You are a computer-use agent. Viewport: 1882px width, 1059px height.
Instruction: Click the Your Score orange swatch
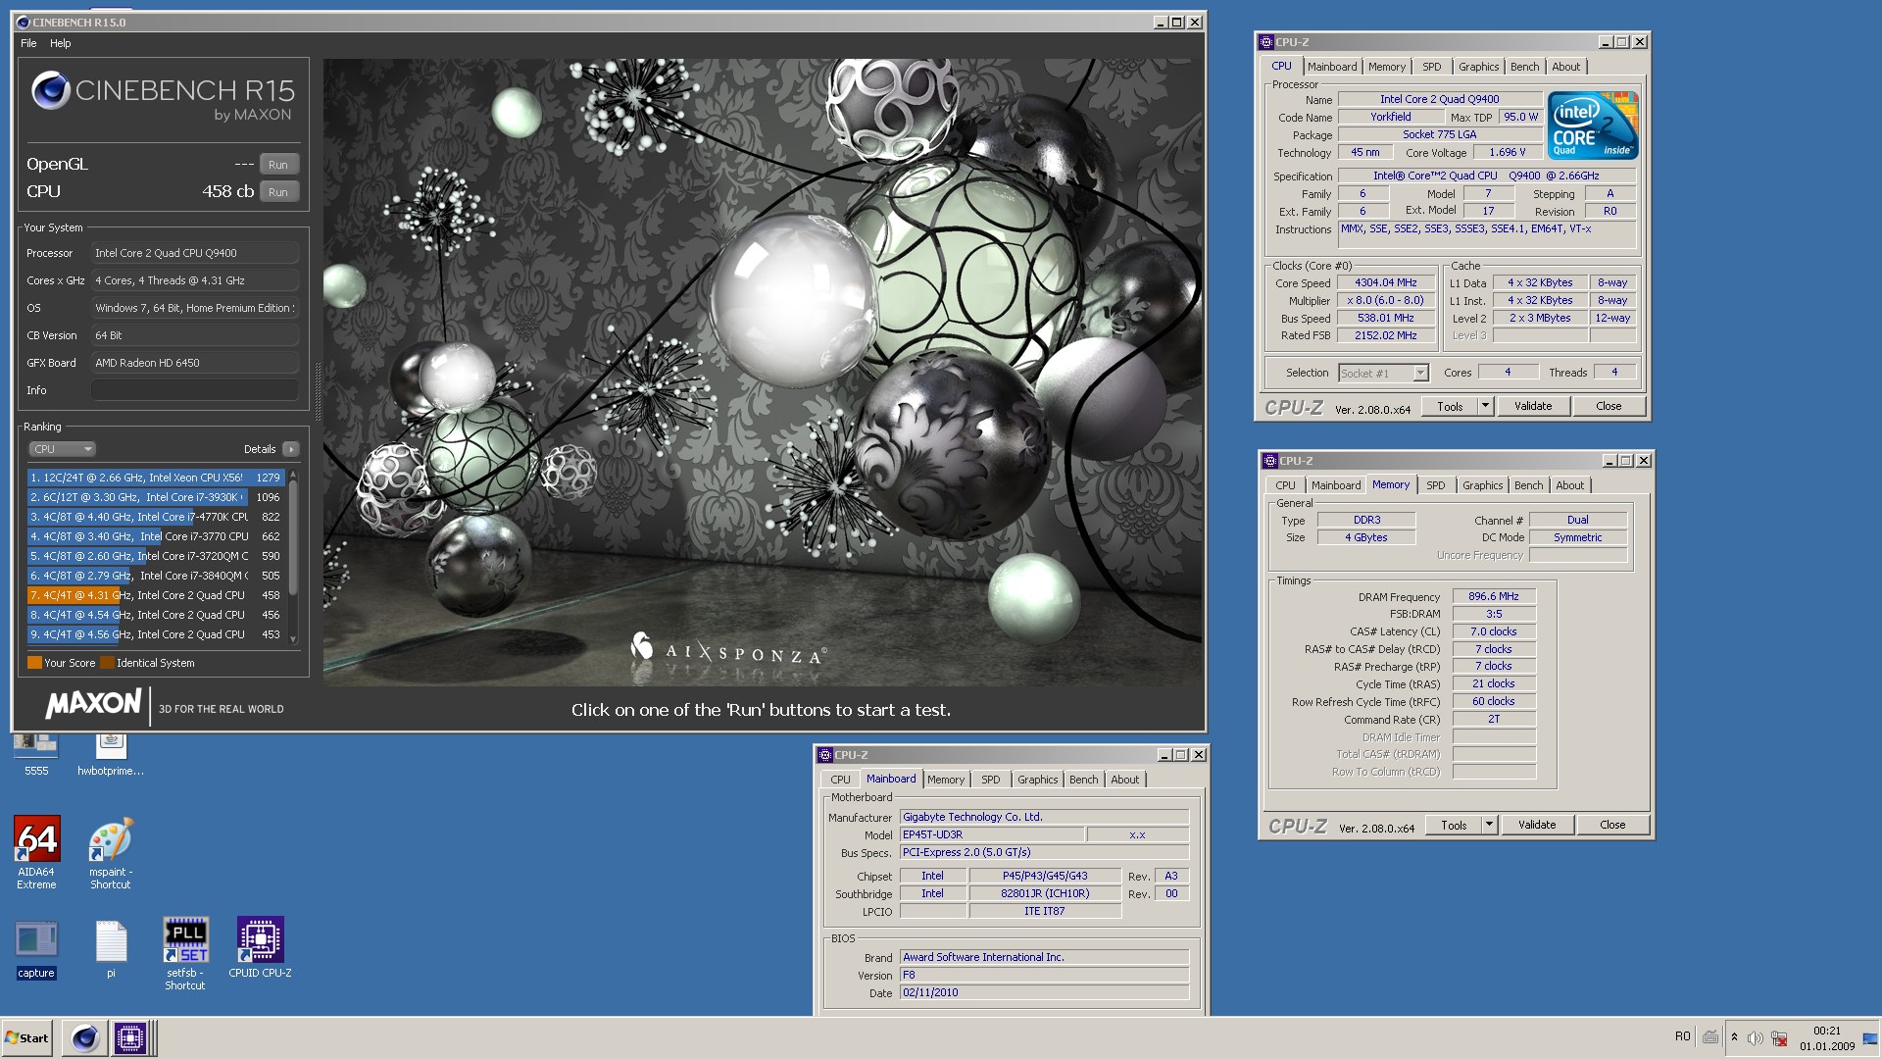34,663
